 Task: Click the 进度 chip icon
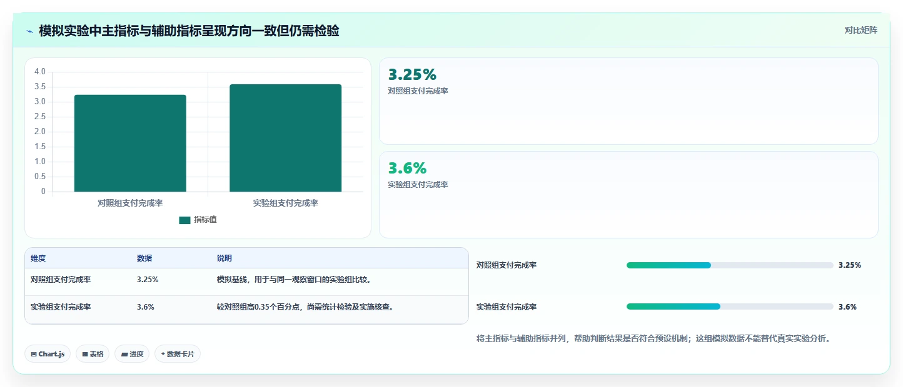tap(124, 354)
